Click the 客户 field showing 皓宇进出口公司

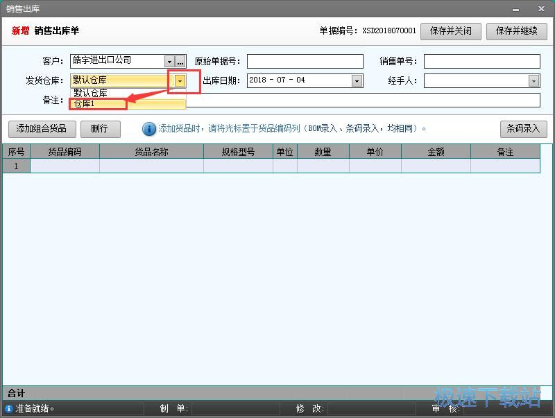pos(117,61)
